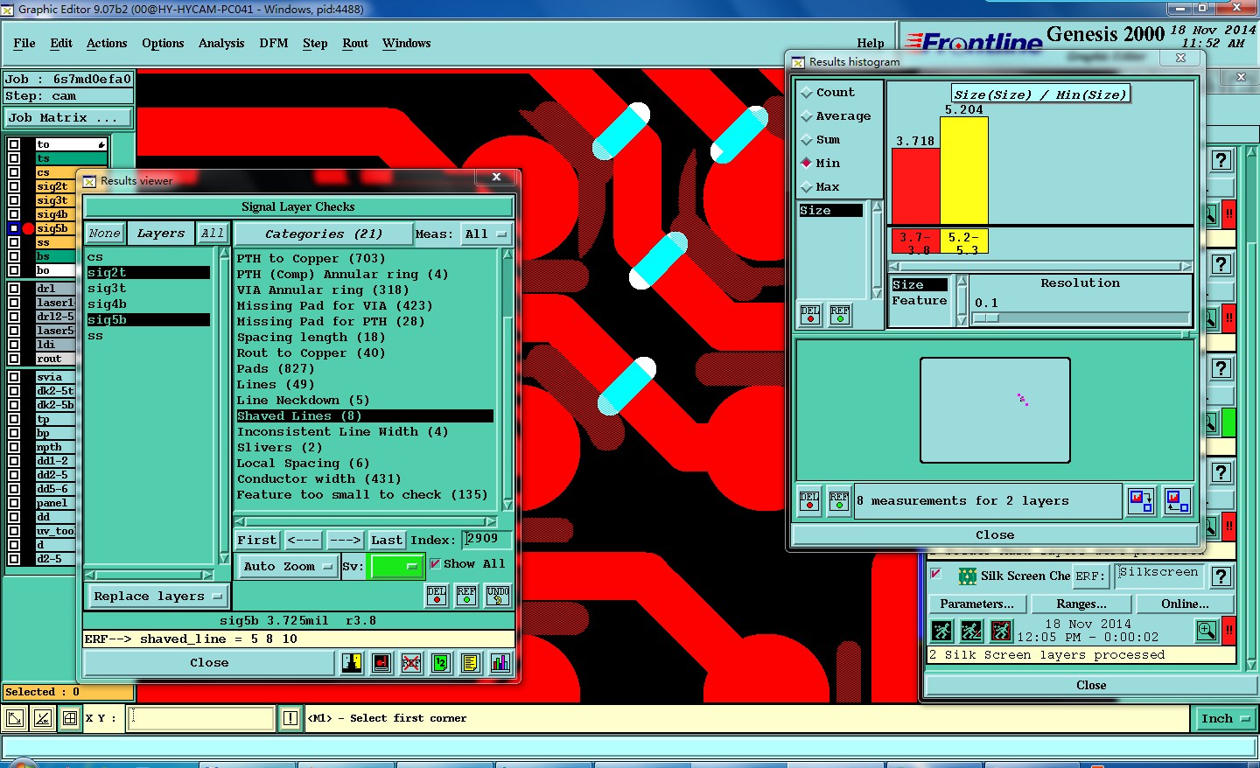1260x768 pixels.
Task: Click the REF icon in Results viewer
Action: point(467,596)
